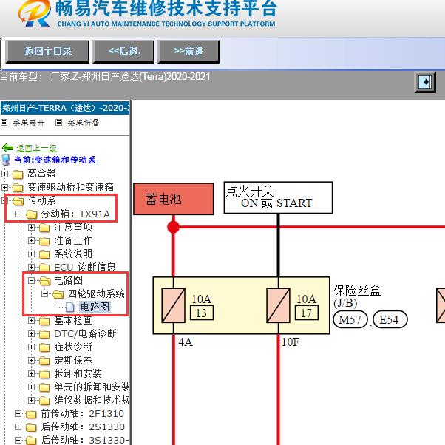Viewport: 445px width, 445px height.
Task: Expand the 后传动轴: 2S1330 node
Action: click(18, 427)
